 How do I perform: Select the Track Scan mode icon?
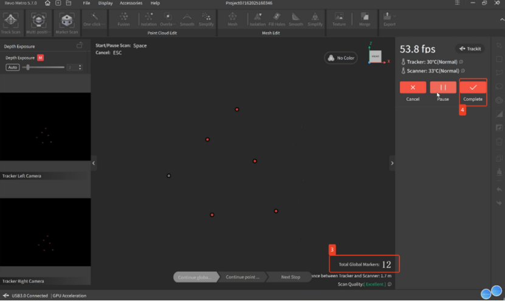tap(11, 21)
